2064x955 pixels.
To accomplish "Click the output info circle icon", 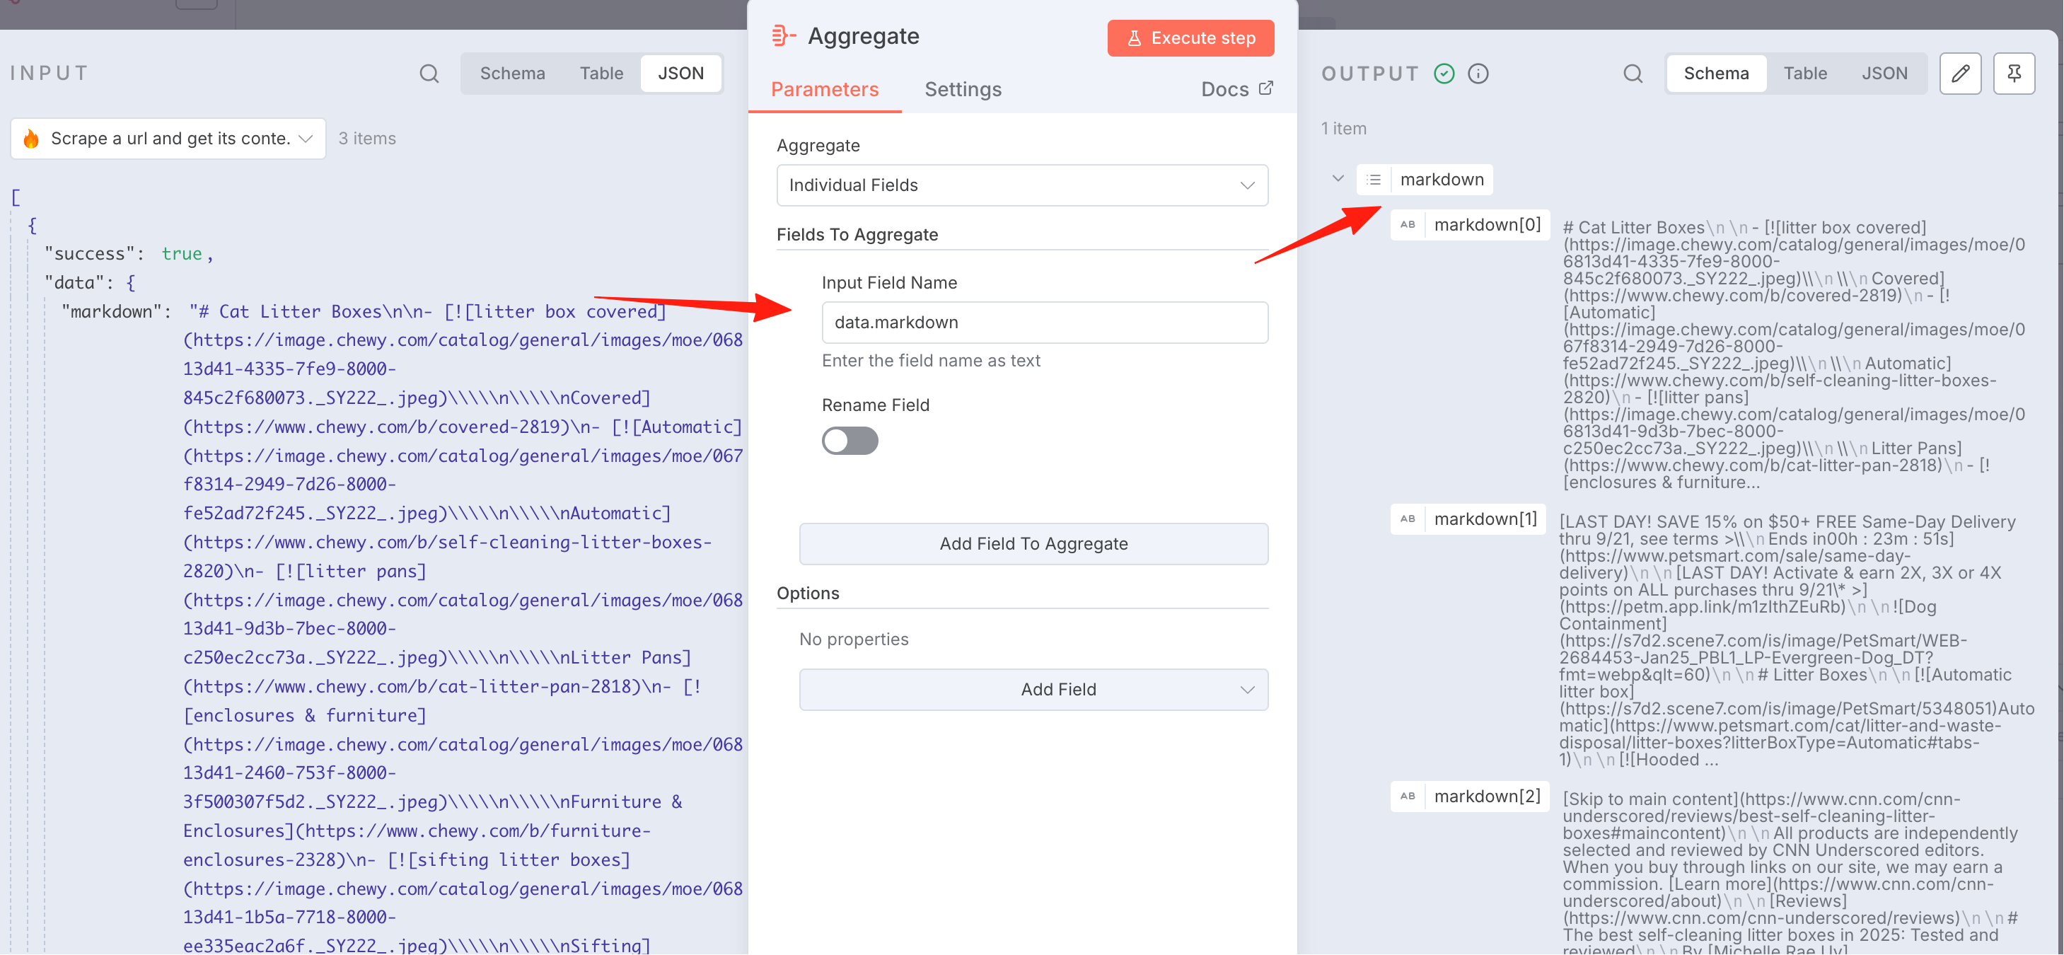I will tap(1478, 74).
